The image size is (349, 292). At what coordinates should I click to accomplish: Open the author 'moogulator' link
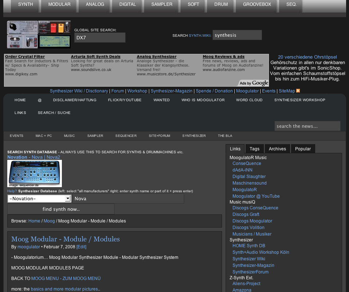29,247
